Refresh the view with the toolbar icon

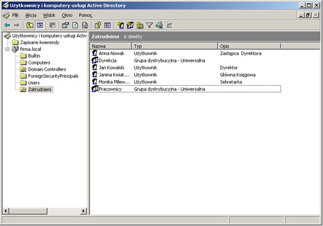tap(75, 25)
